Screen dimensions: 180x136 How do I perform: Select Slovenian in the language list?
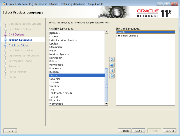77,79
